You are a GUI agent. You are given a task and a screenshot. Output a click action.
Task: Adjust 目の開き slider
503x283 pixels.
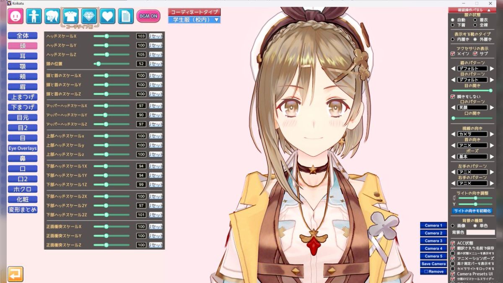[x=472, y=91]
